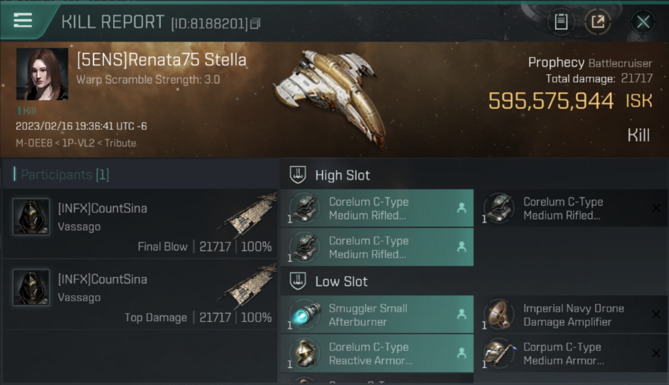Collapse the Low Slot section
The width and height of the screenshot is (669, 385).
tap(298, 281)
